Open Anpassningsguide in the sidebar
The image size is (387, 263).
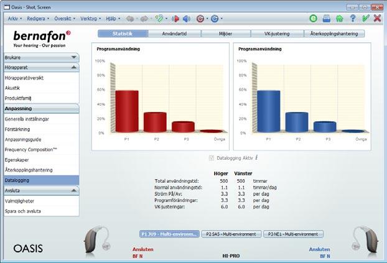(42, 139)
